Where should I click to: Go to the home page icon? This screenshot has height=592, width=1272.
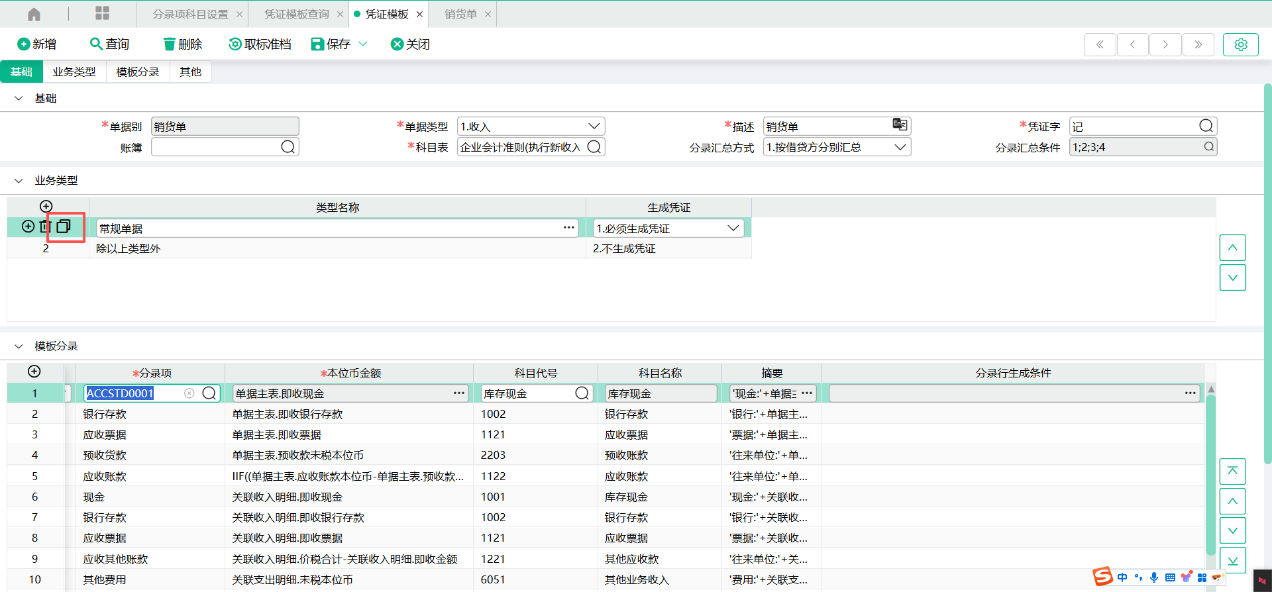(x=34, y=14)
